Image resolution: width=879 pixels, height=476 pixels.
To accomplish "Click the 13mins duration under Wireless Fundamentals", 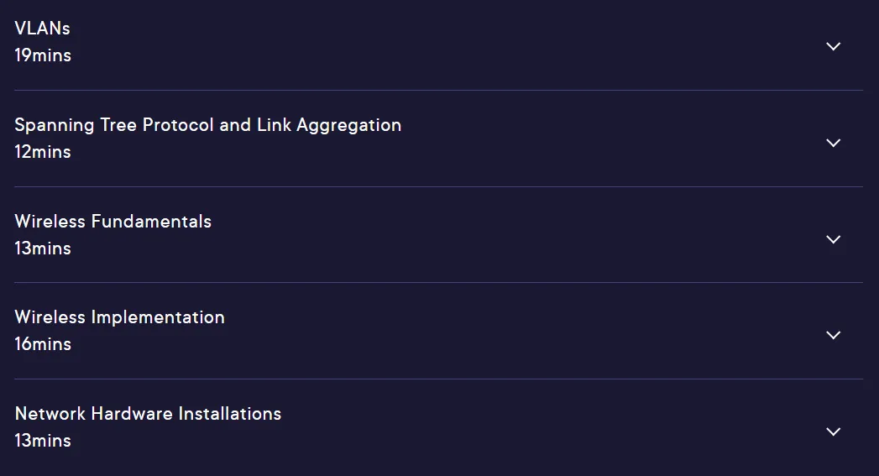I will pyautogui.click(x=43, y=248).
